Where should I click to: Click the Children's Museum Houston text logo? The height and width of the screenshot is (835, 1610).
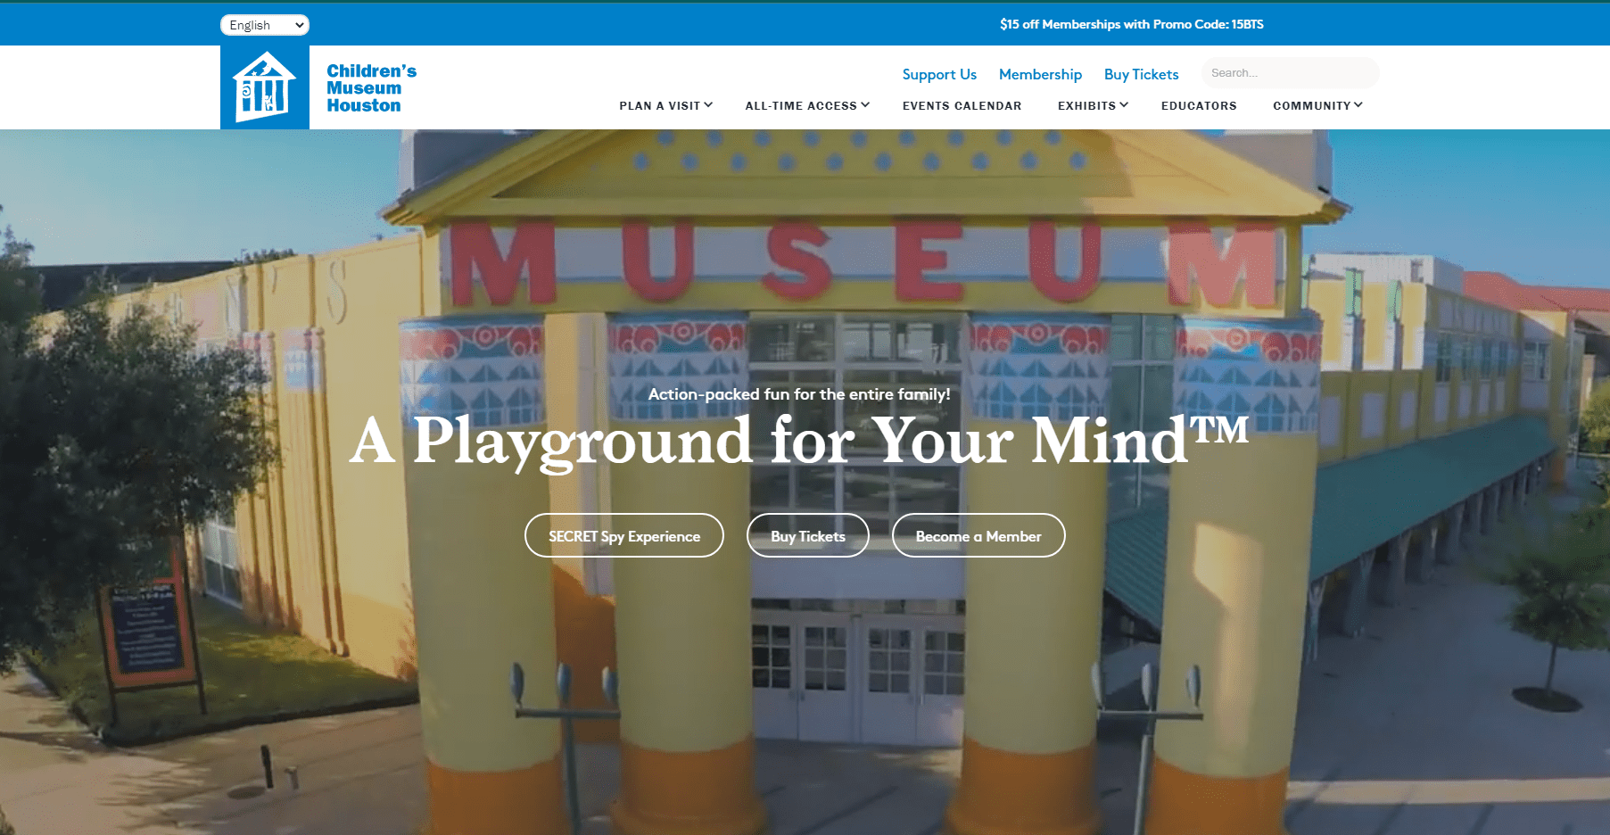(371, 87)
